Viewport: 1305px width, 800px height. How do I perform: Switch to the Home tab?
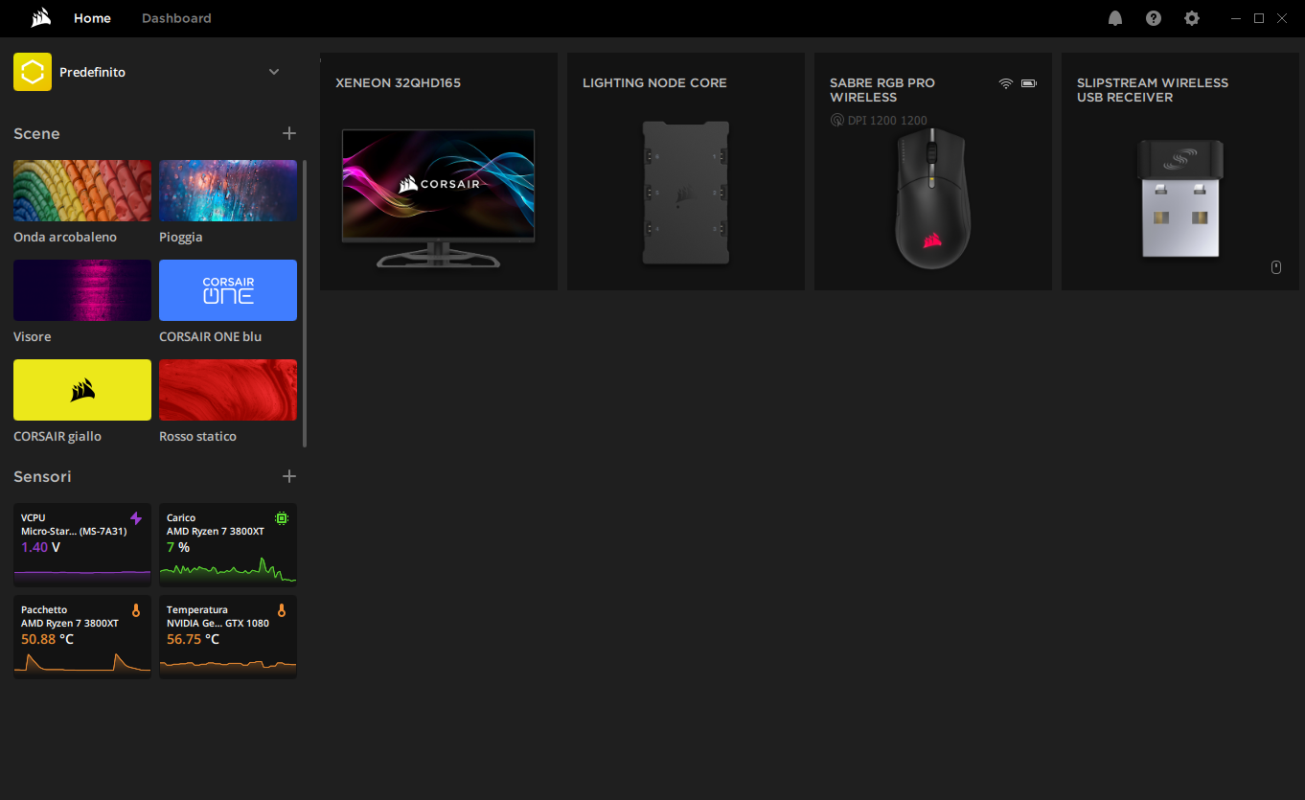(92, 18)
